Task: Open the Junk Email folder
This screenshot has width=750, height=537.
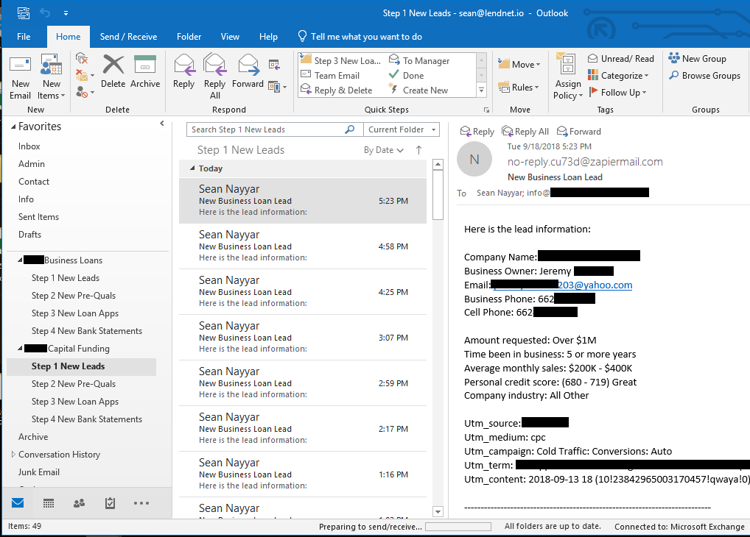Action: pos(39,472)
